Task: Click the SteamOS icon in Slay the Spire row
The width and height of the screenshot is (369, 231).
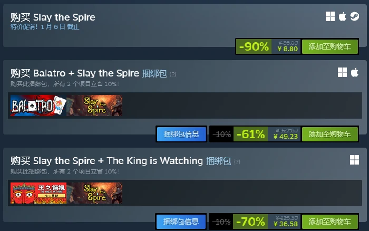Action: (355, 16)
